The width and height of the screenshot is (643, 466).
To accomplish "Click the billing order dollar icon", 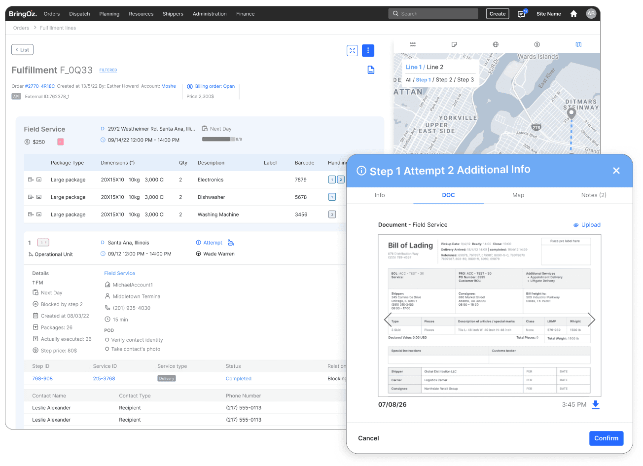I will [x=190, y=86].
